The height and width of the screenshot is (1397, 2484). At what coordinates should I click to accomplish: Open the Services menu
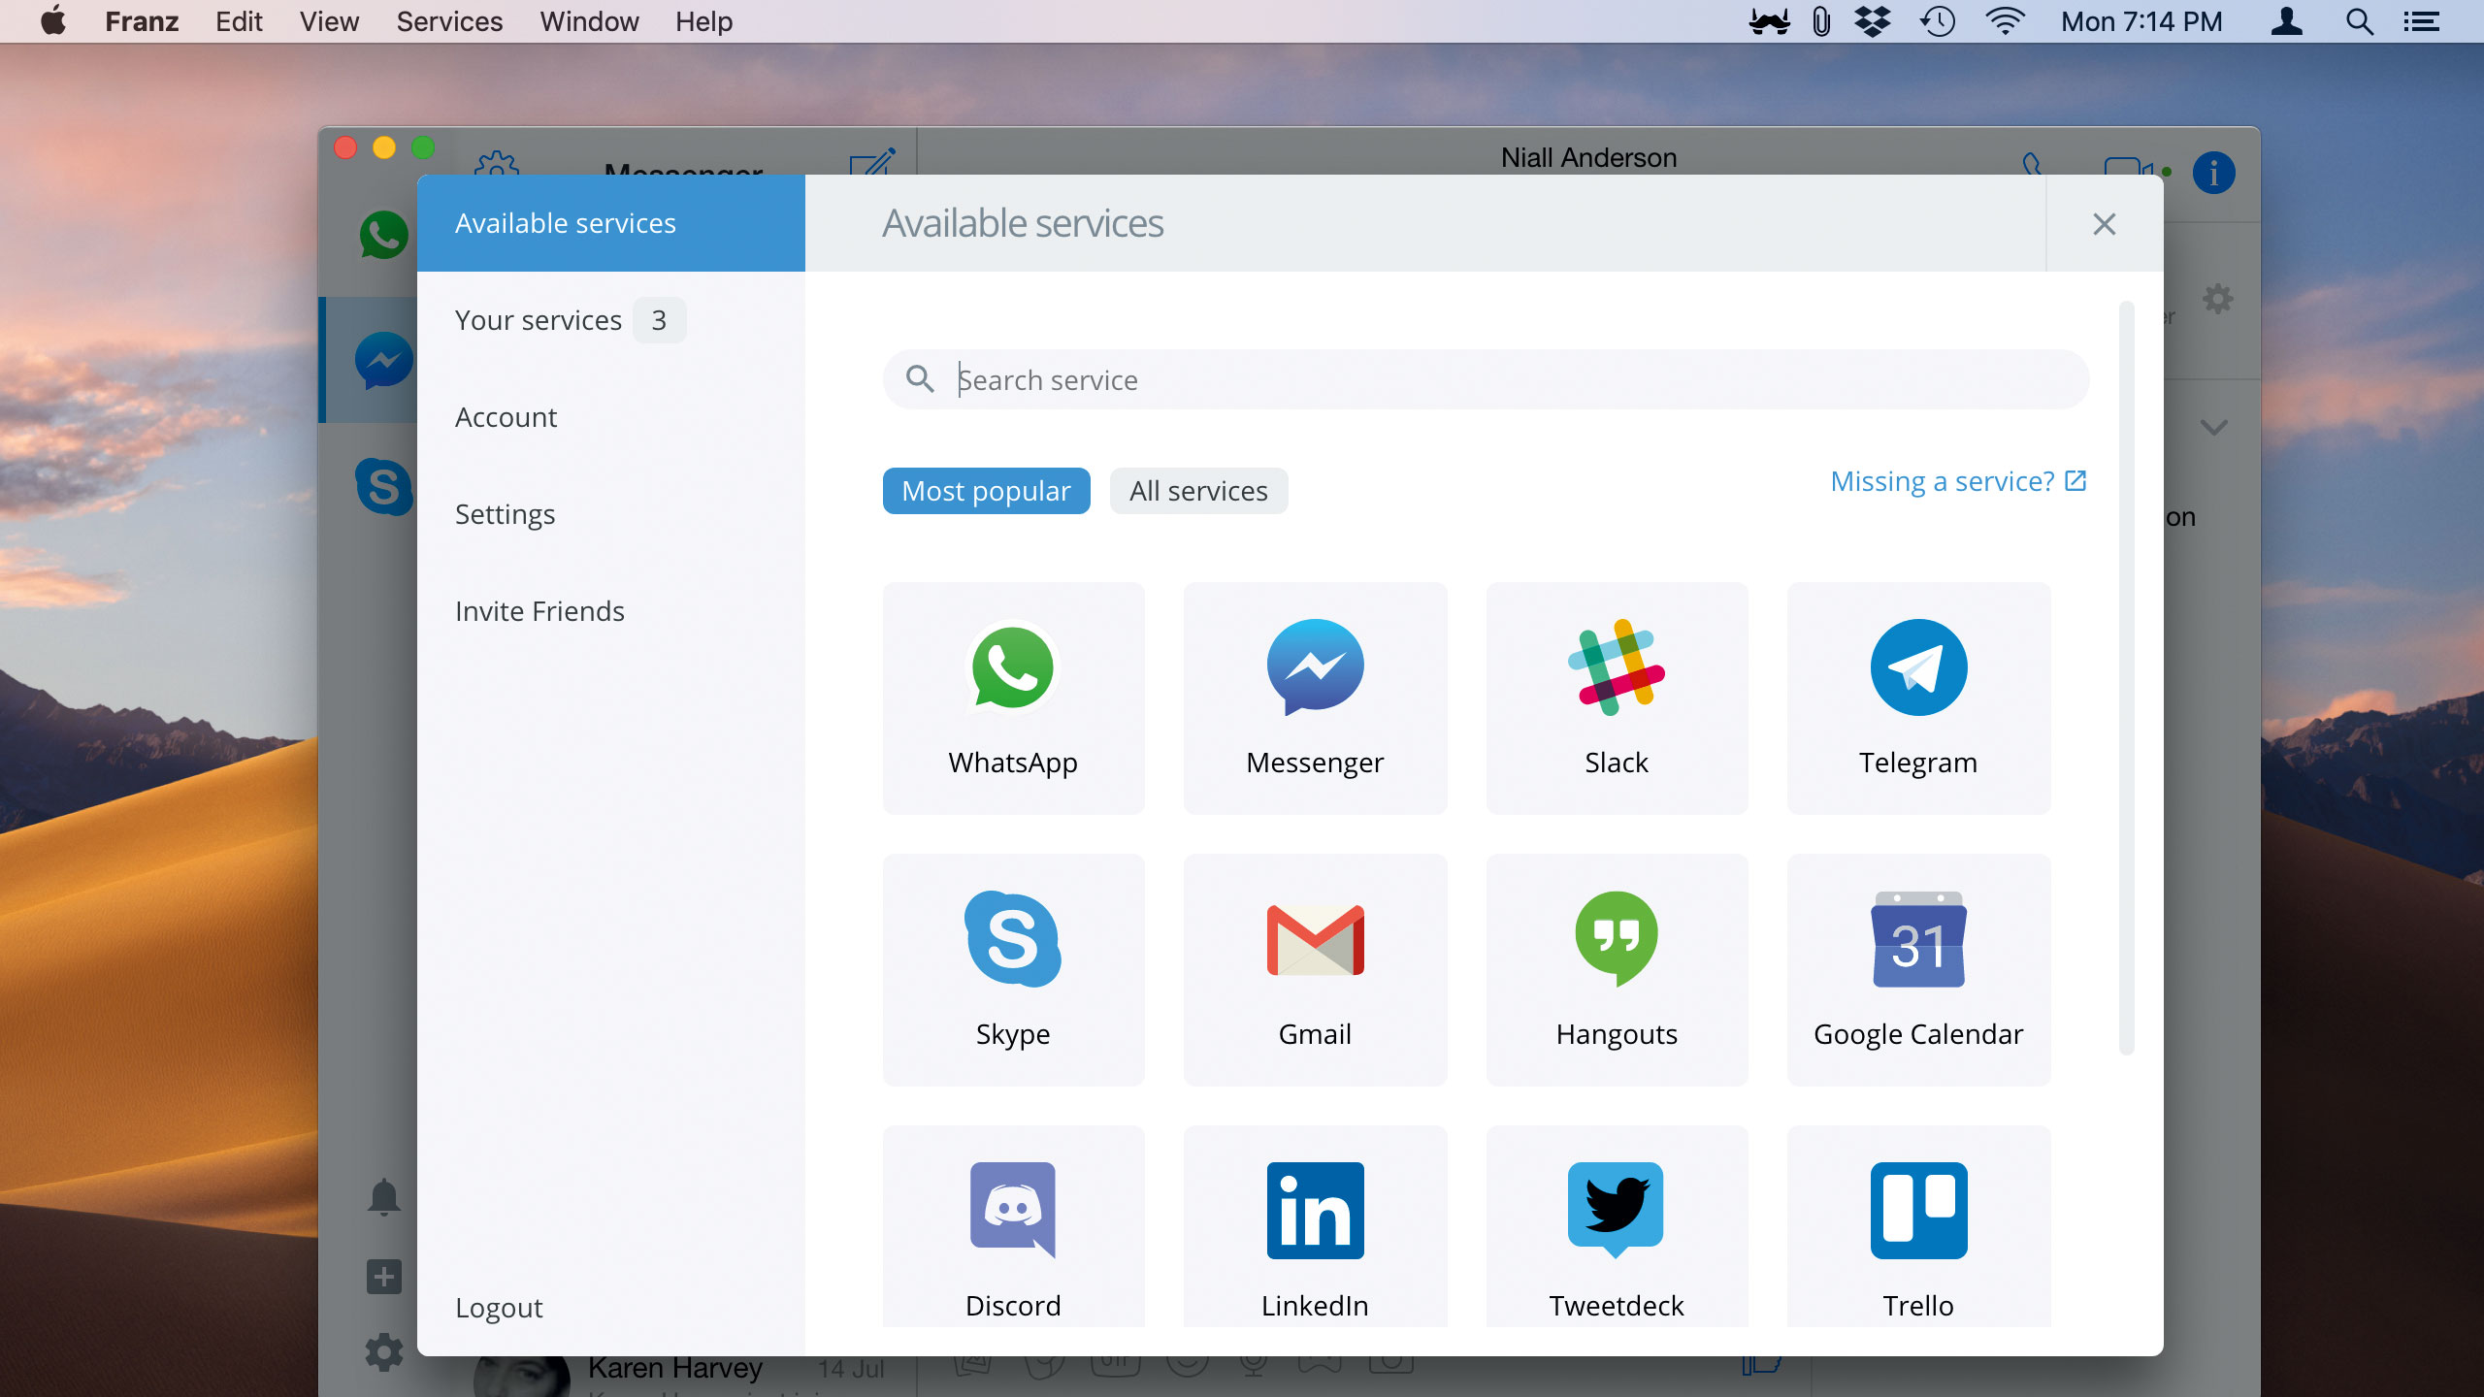(449, 21)
